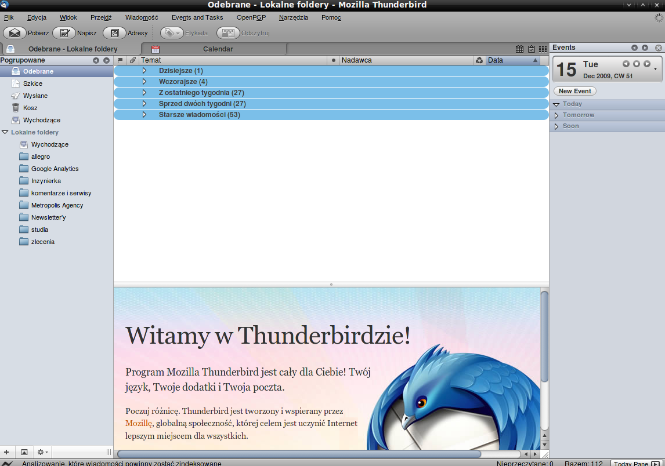
Task: Expand the Dzisiejsze (1) group
Action: (144, 71)
